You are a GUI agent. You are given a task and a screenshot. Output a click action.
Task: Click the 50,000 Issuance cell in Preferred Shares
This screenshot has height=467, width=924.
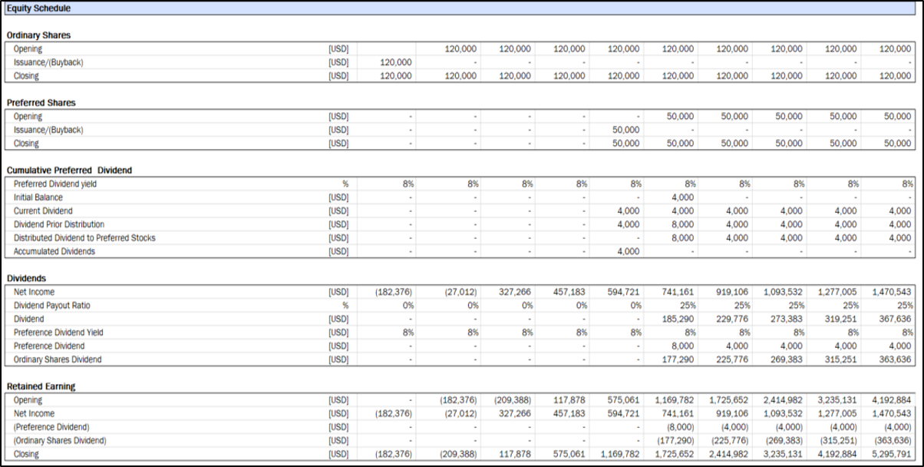pyautogui.click(x=626, y=130)
